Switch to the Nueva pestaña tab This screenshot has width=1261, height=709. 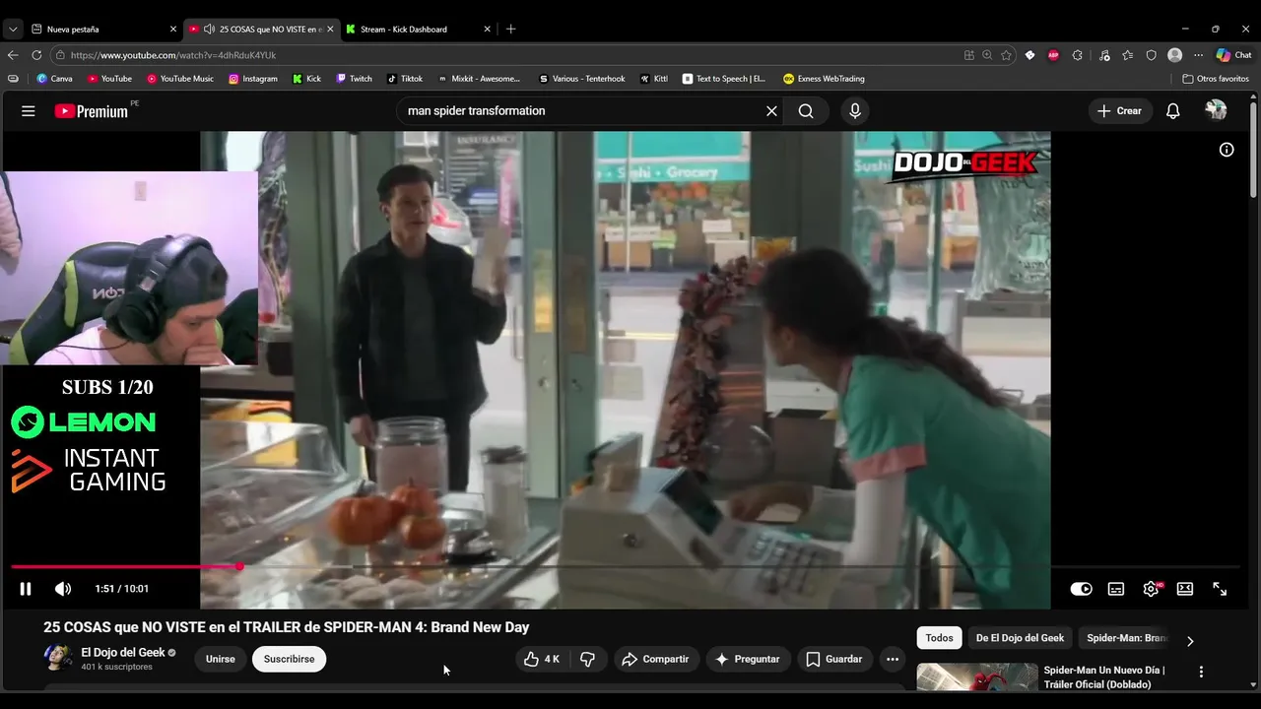(102, 30)
